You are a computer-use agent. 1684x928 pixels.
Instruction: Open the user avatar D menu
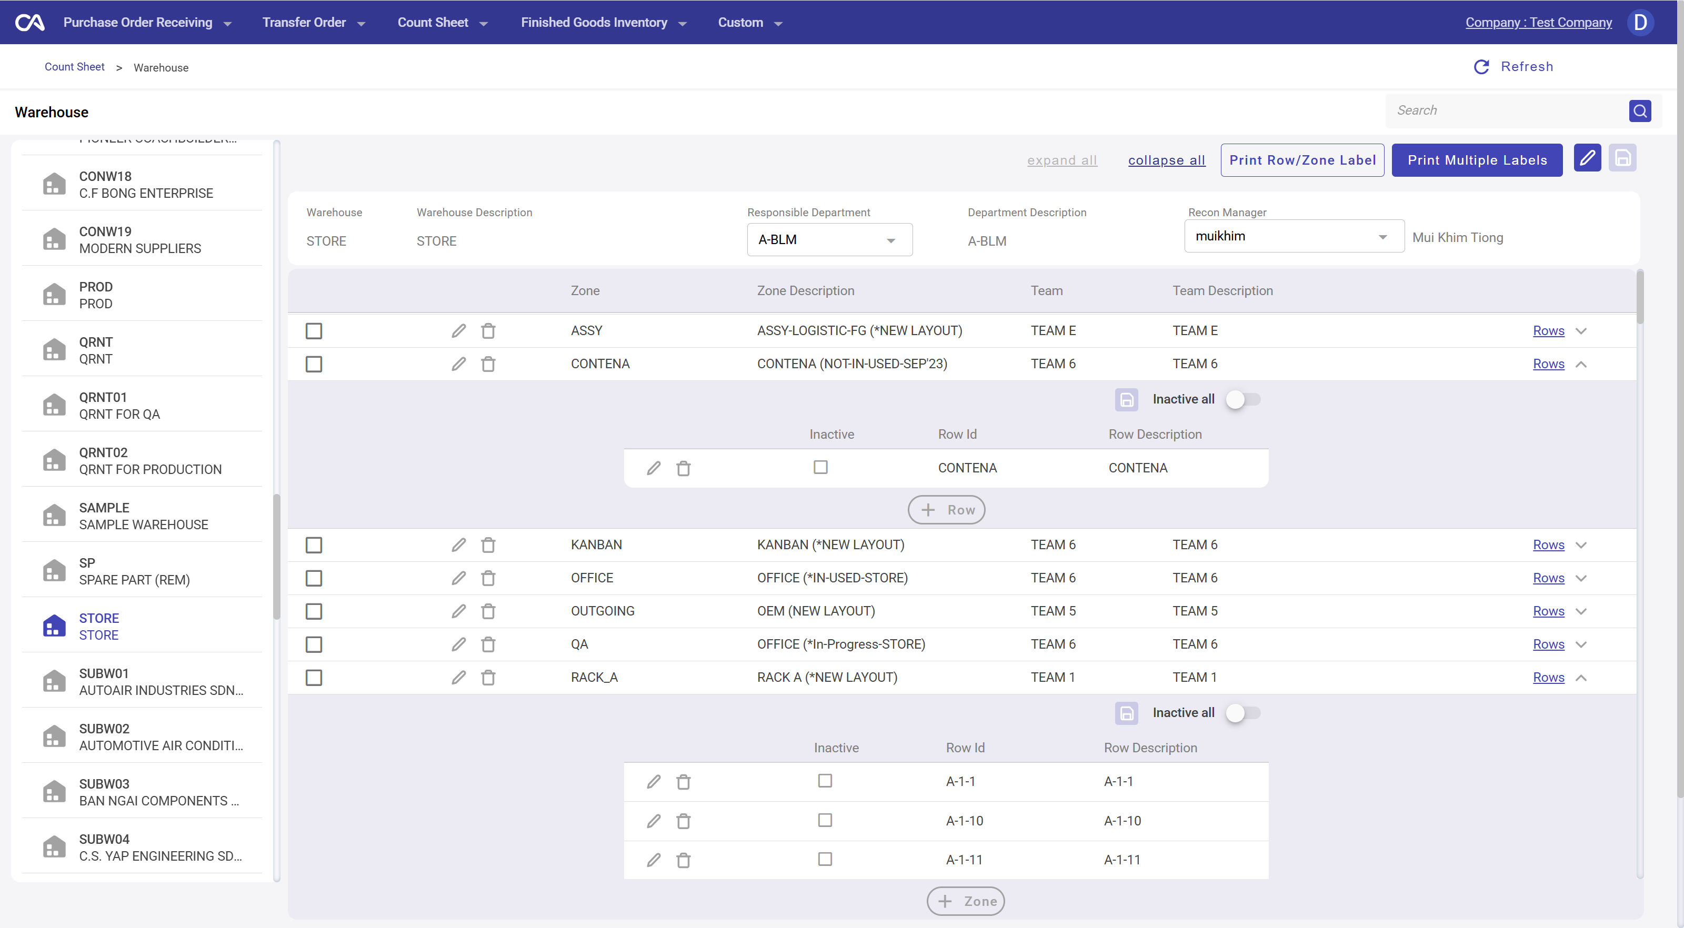pos(1640,22)
